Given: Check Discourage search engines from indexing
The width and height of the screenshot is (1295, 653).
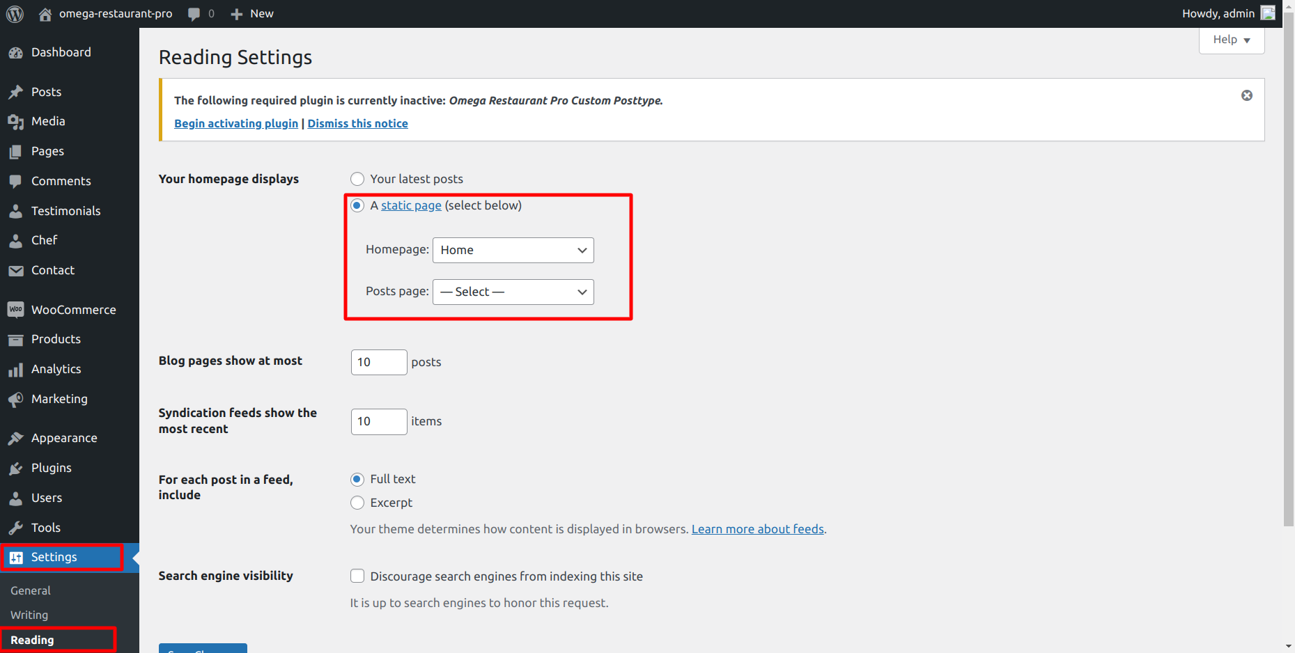Looking at the screenshot, I should click(x=357, y=576).
